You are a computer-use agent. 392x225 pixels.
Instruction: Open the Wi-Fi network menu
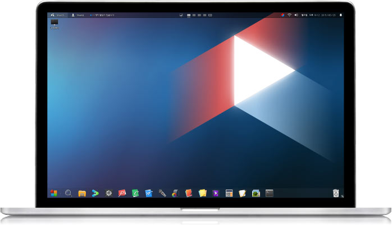[x=289, y=15]
